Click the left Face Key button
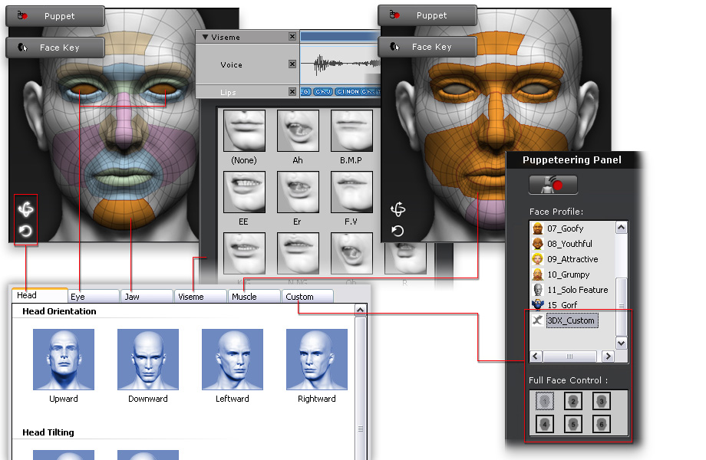706x460 pixels. (x=55, y=48)
